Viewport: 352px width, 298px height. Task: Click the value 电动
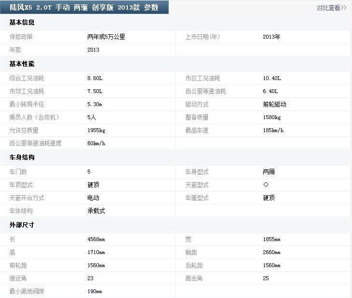click(x=93, y=198)
